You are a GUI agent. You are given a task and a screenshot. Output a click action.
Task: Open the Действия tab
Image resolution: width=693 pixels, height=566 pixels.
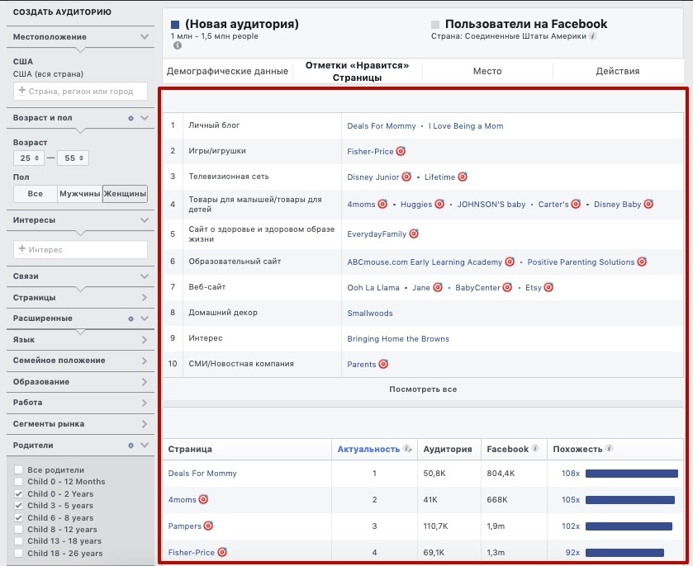618,71
